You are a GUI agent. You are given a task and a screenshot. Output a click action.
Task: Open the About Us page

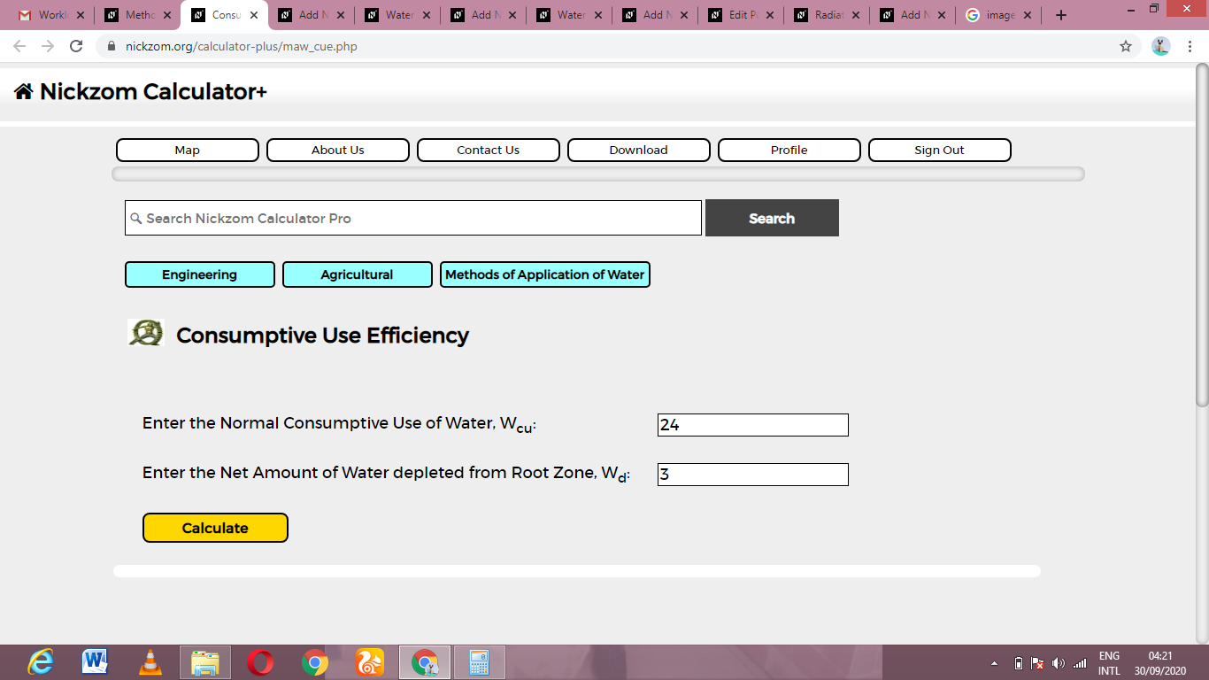coord(338,150)
